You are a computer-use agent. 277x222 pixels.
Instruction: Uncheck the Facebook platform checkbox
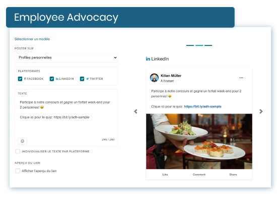[20, 79]
